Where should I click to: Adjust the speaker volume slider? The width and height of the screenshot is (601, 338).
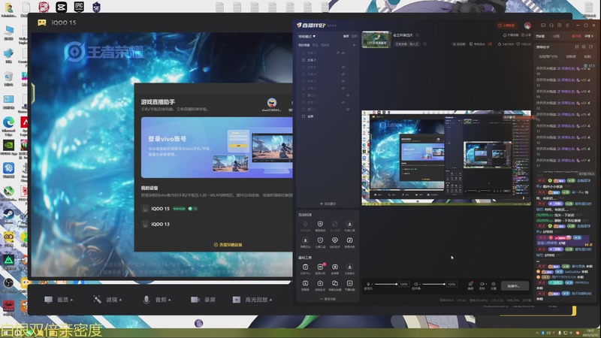(x=433, y=284)
